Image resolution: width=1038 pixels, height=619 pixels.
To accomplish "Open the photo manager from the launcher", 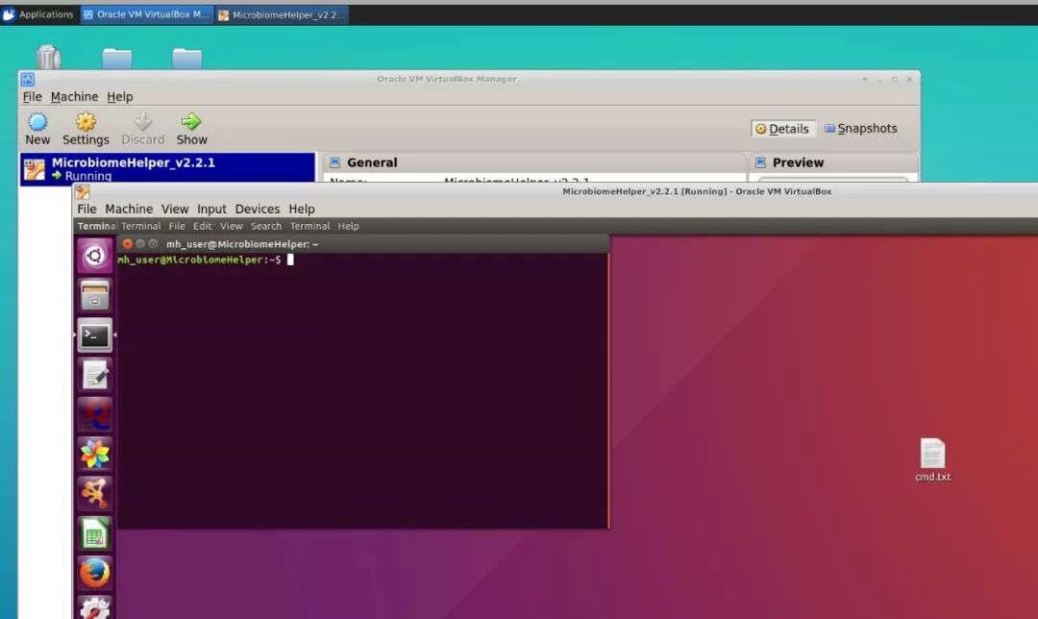I will coord(94,454).
